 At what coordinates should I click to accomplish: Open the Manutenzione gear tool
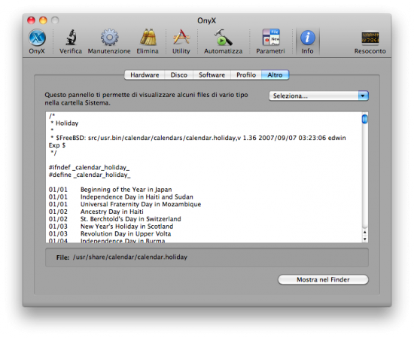pyautogui.click(x=109, y=41)
